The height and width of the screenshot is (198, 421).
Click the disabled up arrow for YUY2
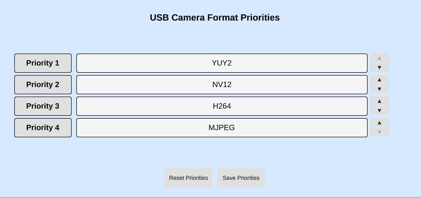(379, 58)
